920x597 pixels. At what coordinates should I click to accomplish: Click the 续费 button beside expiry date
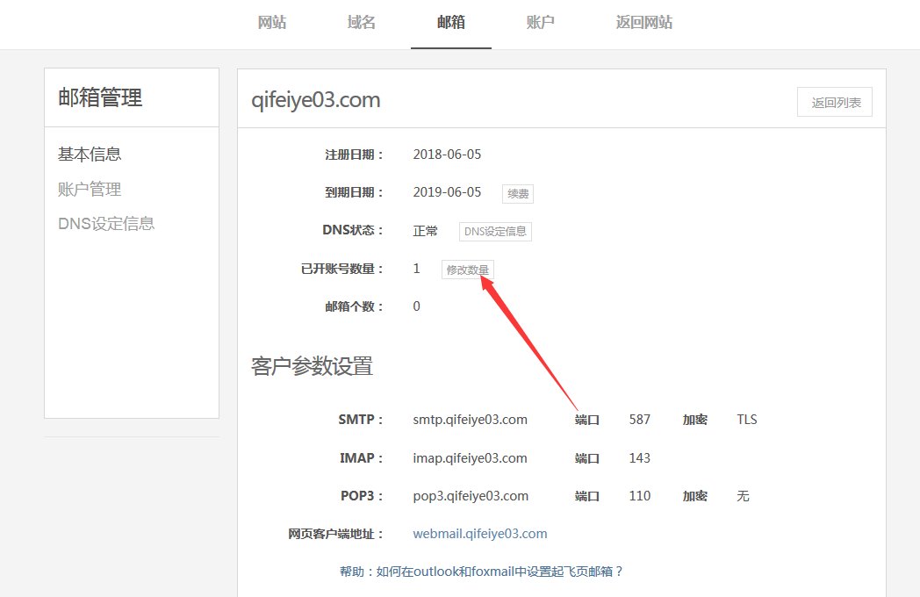point(518,194)
